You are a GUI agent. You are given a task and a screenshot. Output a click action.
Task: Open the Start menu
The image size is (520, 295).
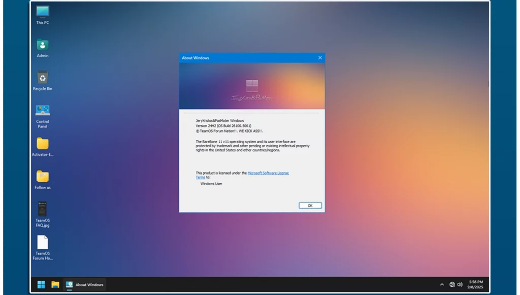coord(41,284)
